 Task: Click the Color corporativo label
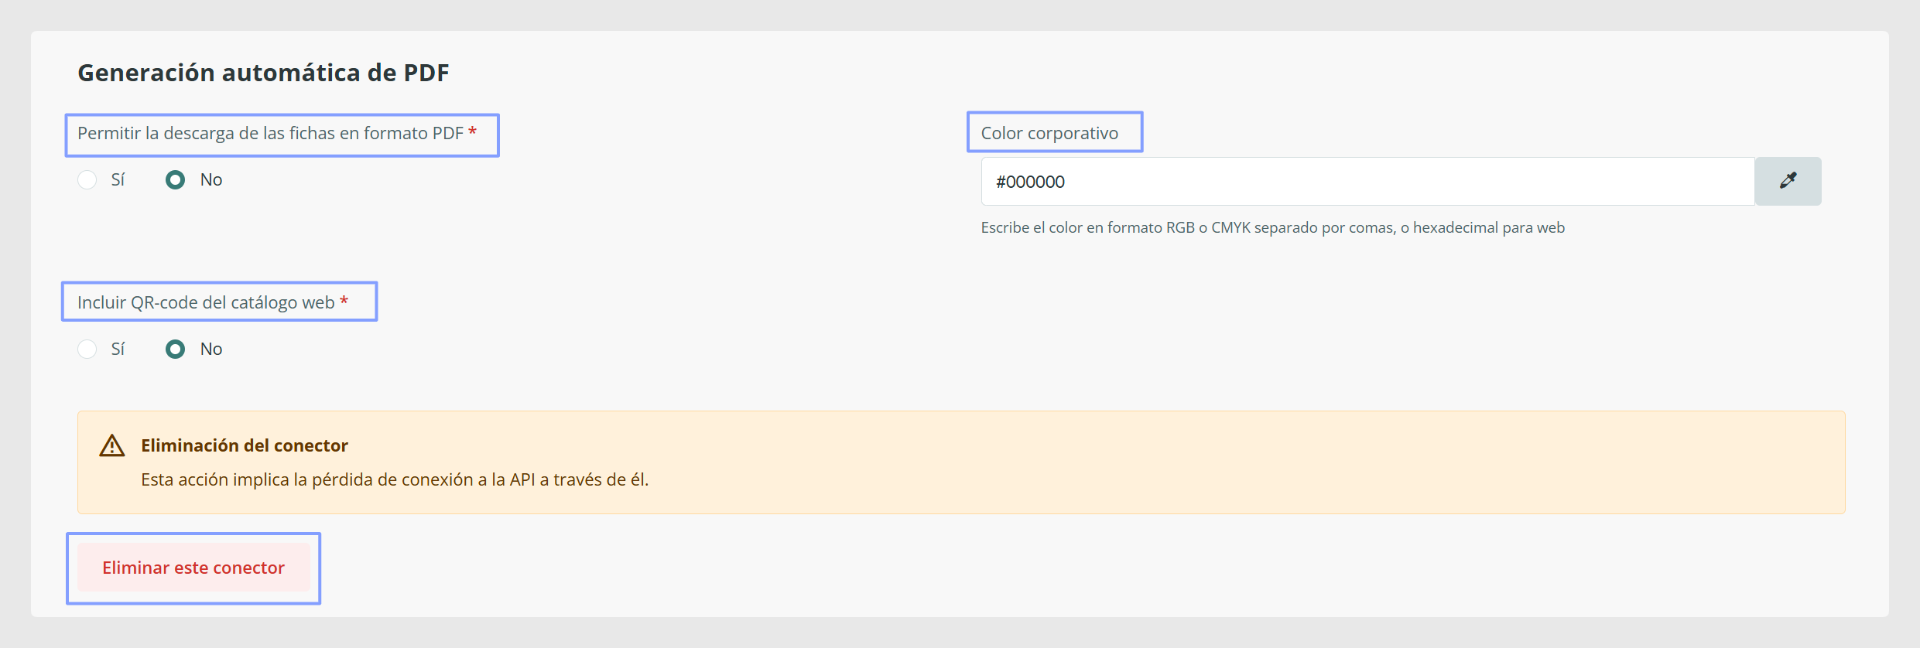pos(1049,133)
